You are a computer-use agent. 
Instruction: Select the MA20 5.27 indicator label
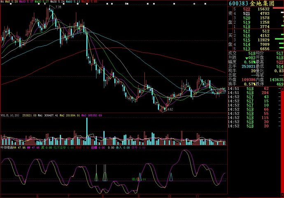click(x=42, y=2)
